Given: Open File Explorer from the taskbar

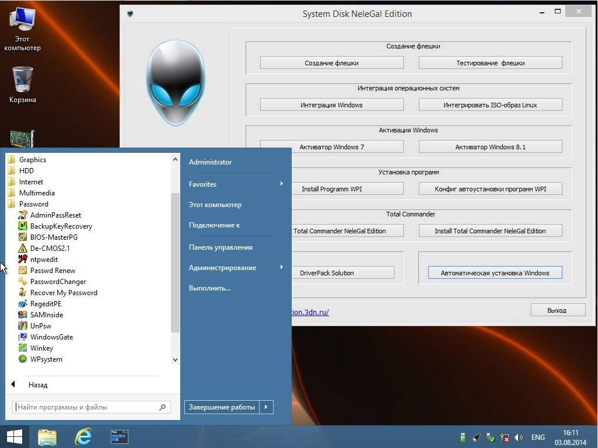Looking at the screenshot, I should [47, 437].
